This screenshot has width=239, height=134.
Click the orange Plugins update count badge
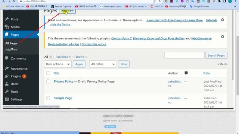[24, 76]
